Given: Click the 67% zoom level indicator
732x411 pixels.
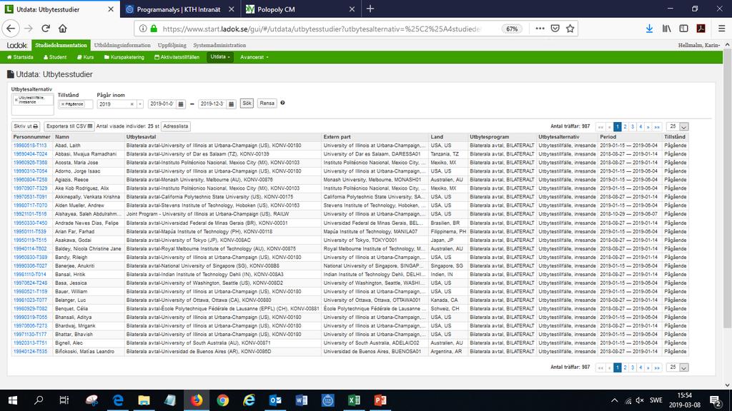Looking at the screenshot, I should coord(512,29).
